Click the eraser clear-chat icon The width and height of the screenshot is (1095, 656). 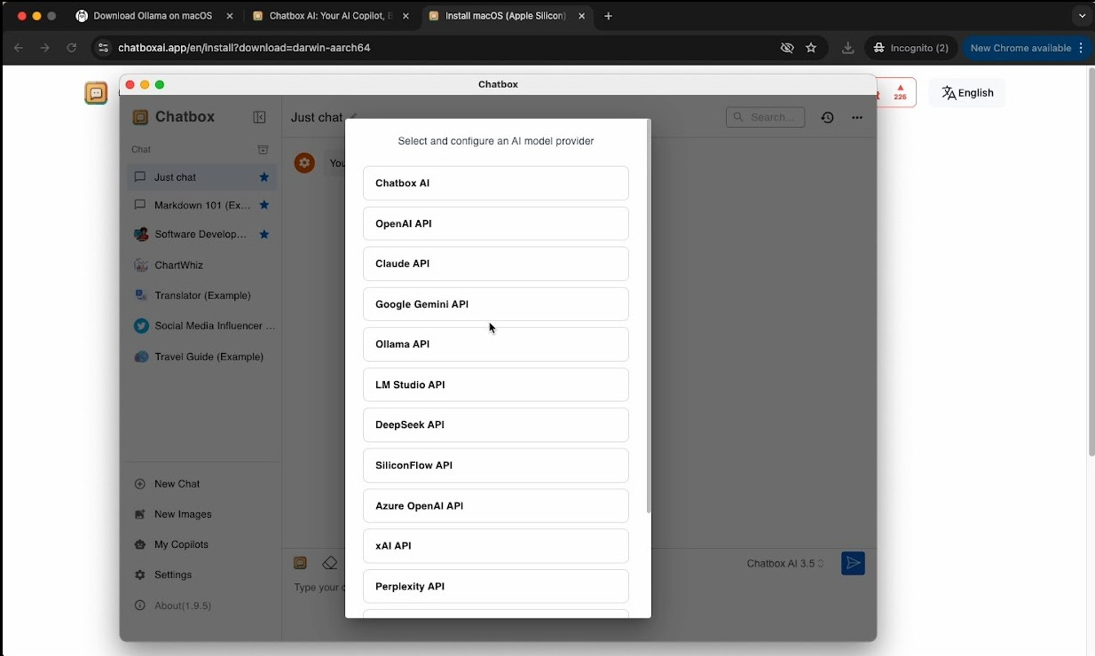(x=330, y=563)
